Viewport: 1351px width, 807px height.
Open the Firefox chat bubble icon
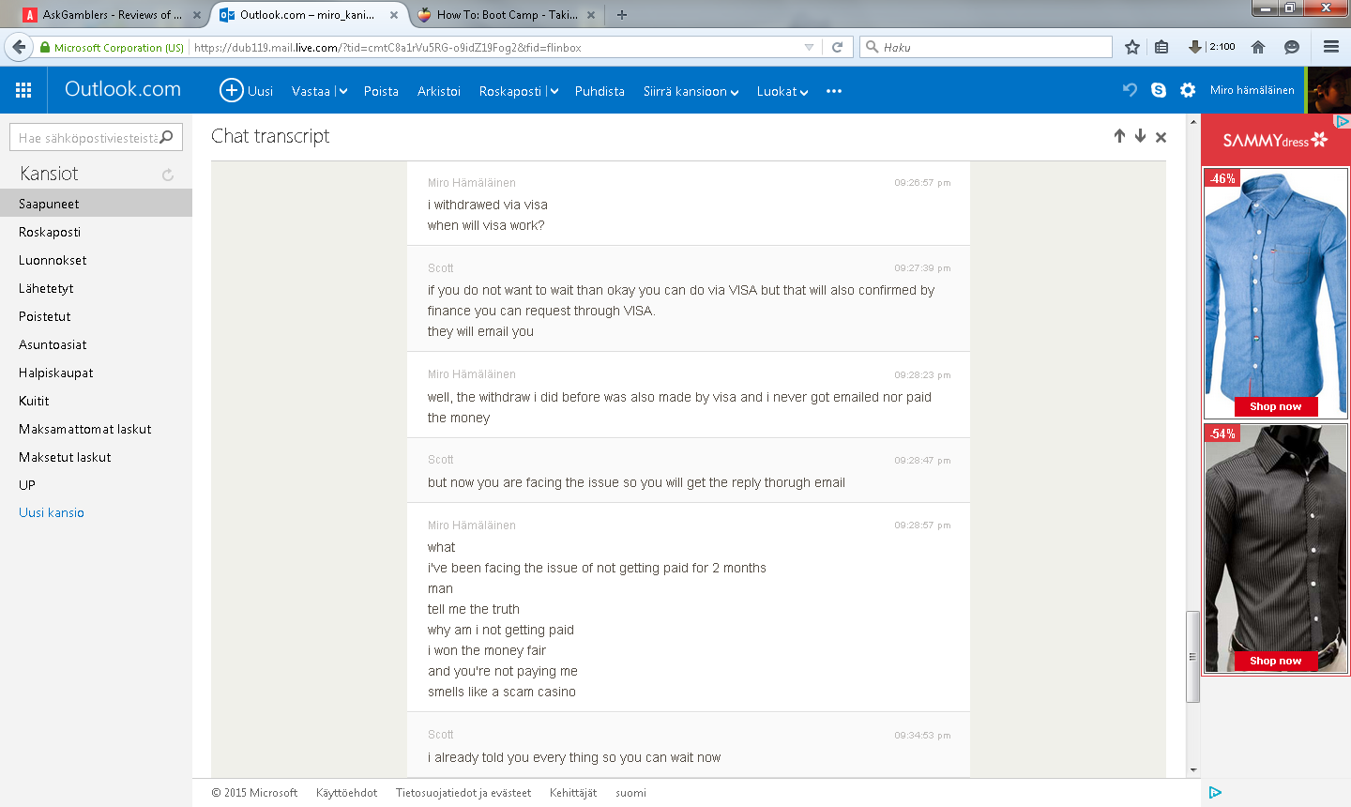[1292, 47]
